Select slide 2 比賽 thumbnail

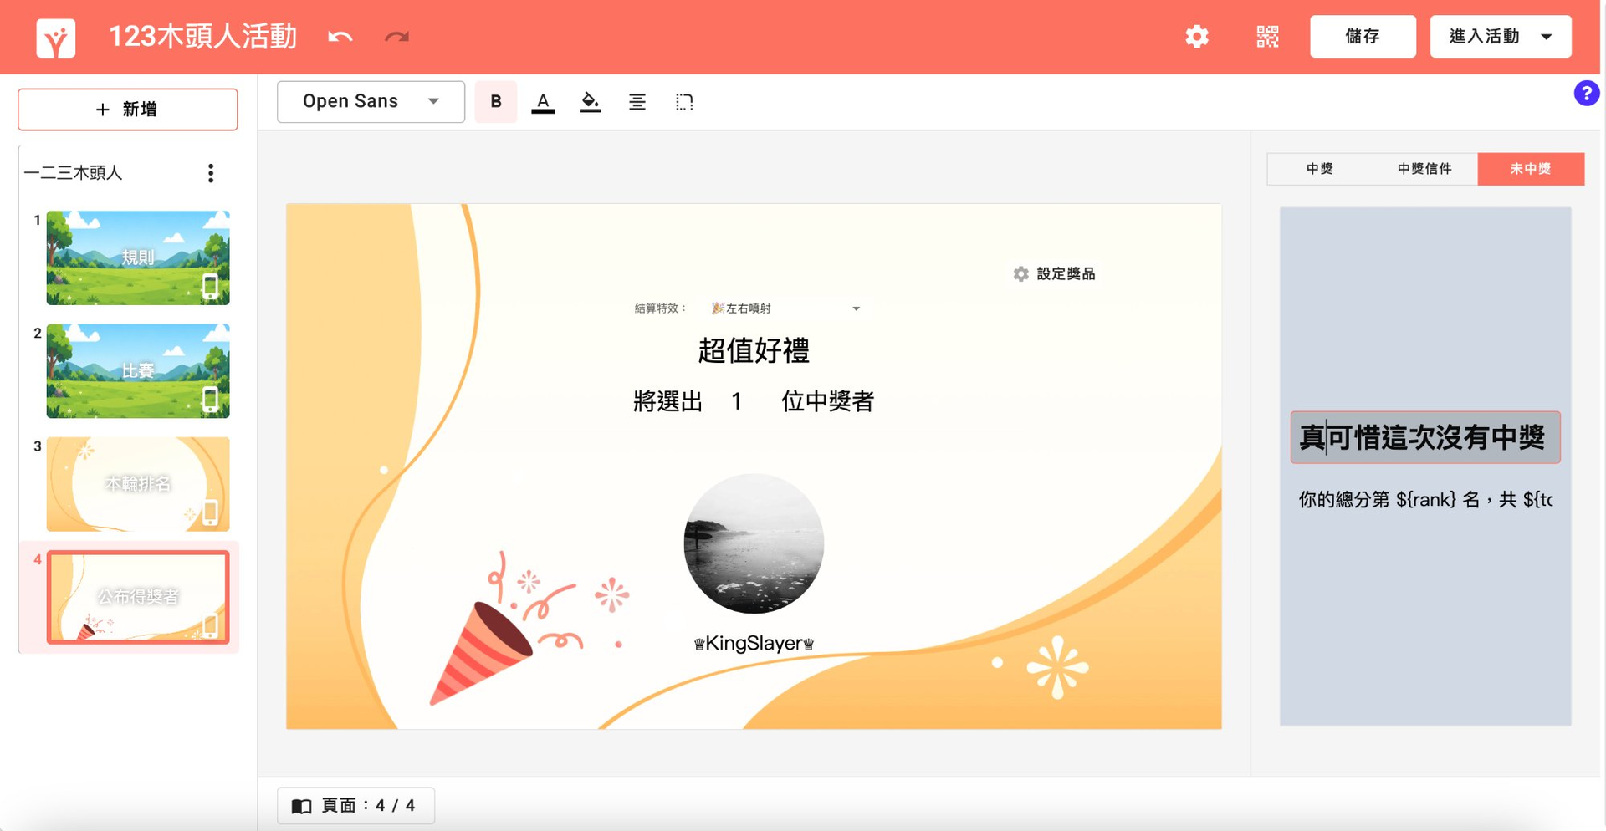coord(138,370)
